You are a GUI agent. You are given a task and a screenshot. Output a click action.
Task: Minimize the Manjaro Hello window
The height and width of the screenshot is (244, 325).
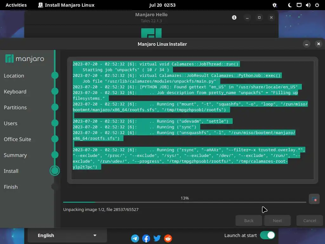click(x=247, y=17)
